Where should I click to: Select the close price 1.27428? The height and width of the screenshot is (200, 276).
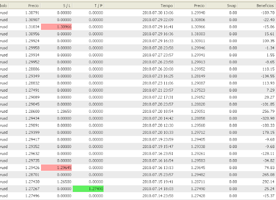click(198, 196)
